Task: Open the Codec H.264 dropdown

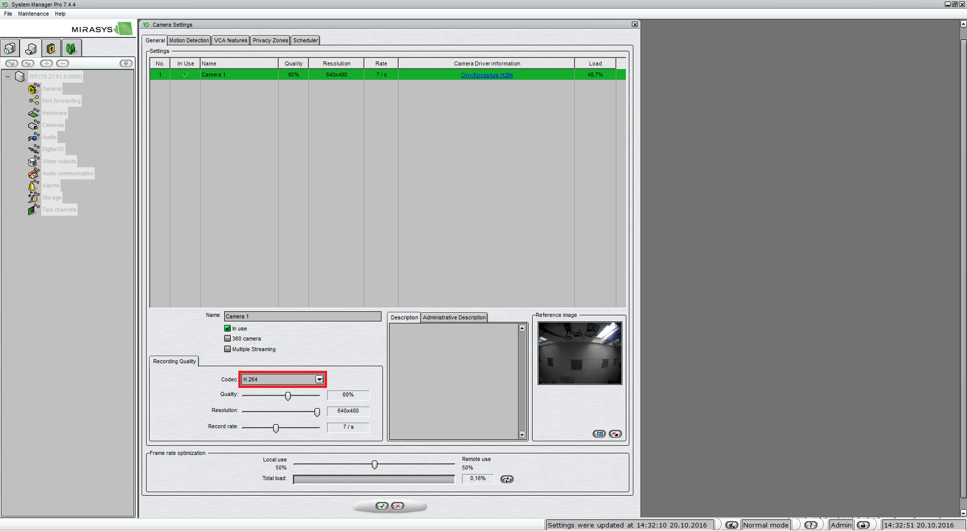Action: 319,379
